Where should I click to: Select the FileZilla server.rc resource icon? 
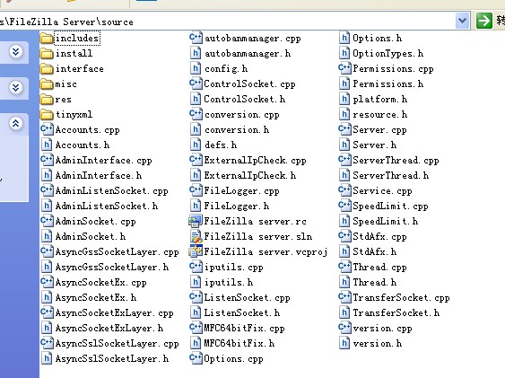pos(196,222)
